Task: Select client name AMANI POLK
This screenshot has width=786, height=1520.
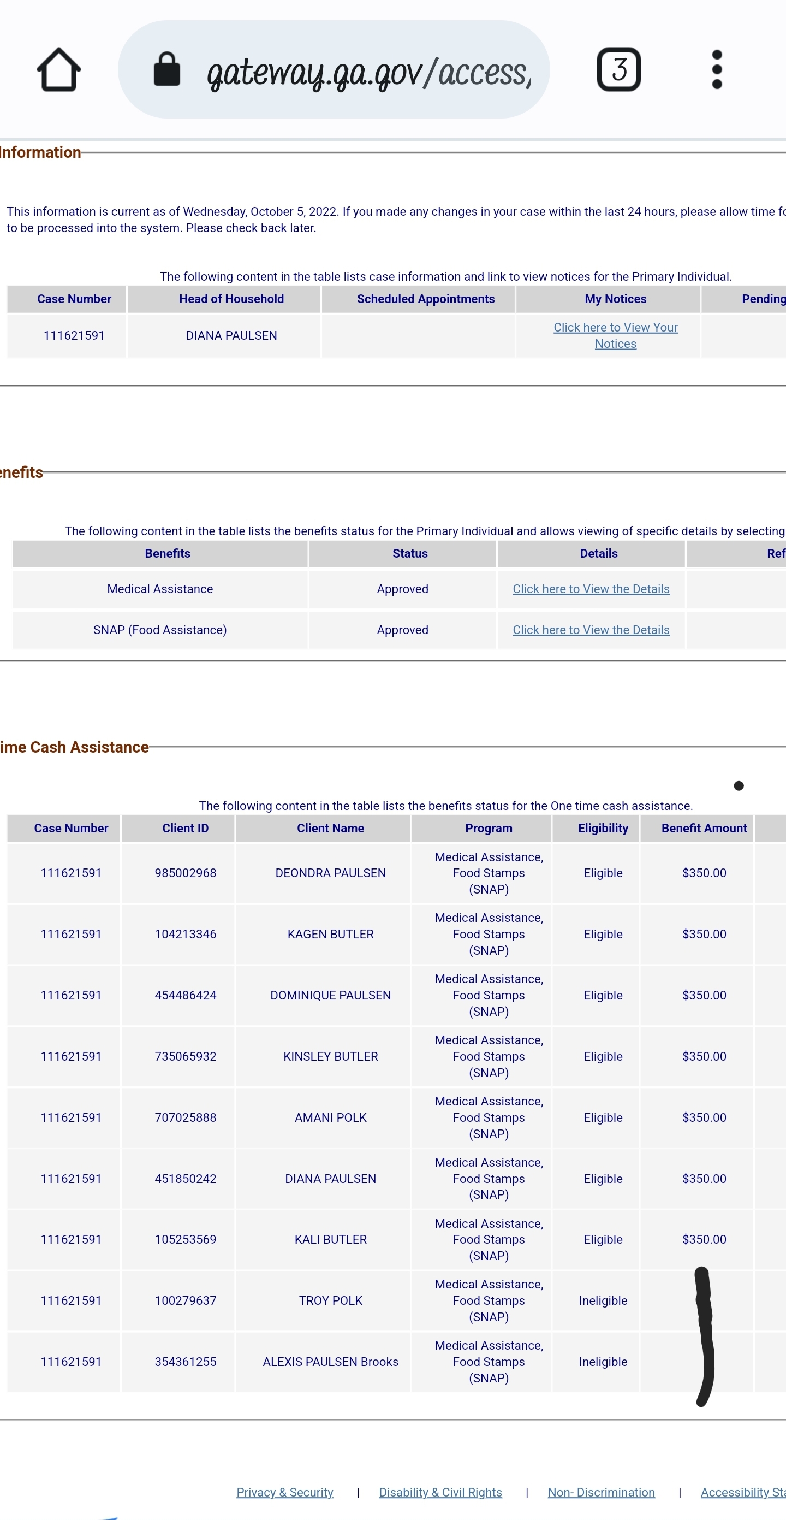Action: pyautogui.click(x=330, y=1117)
